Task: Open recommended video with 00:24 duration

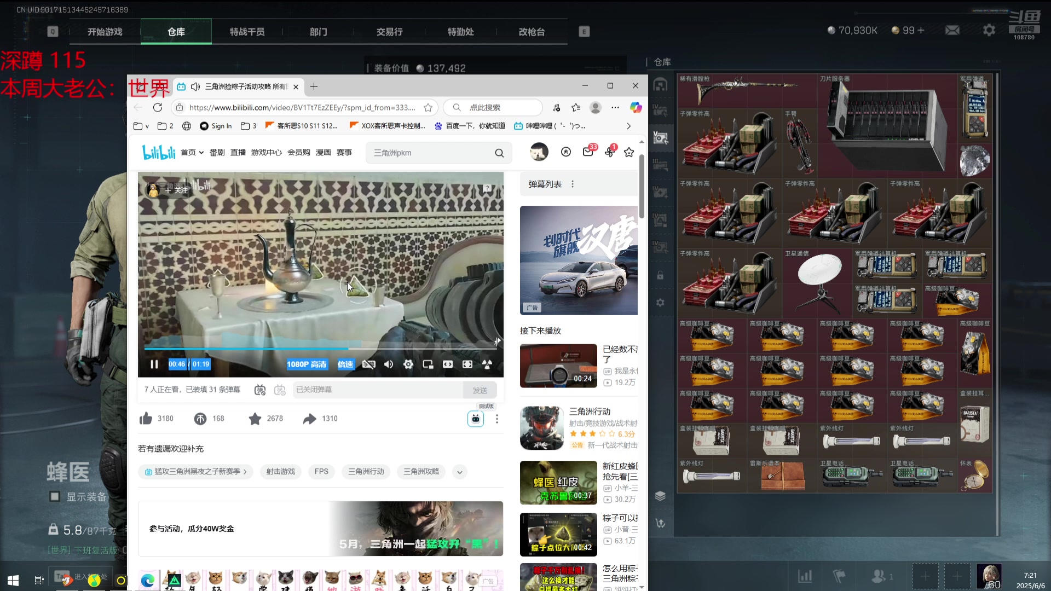Action: [558, 366]
